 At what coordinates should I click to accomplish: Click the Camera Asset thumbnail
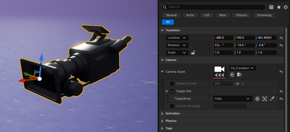click(x=219, y=72)
